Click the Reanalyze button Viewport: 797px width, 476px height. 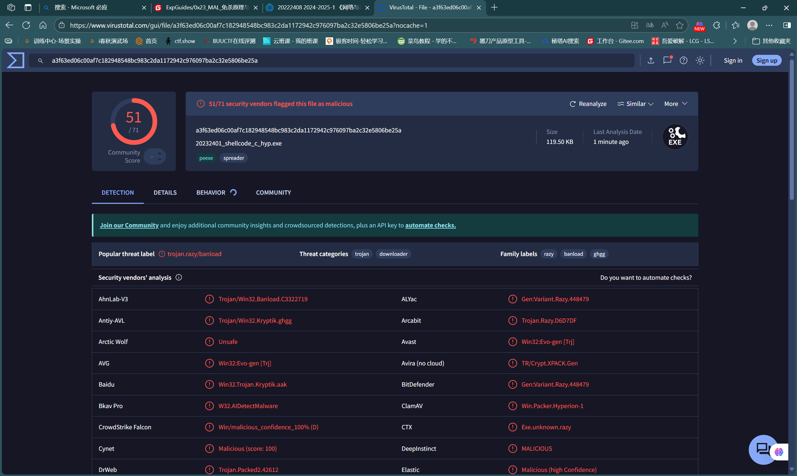pyautogui.click(x=588, y=104)
